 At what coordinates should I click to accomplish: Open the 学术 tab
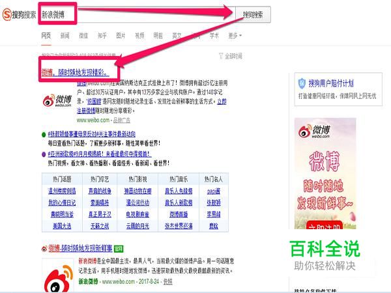[214, 36]
